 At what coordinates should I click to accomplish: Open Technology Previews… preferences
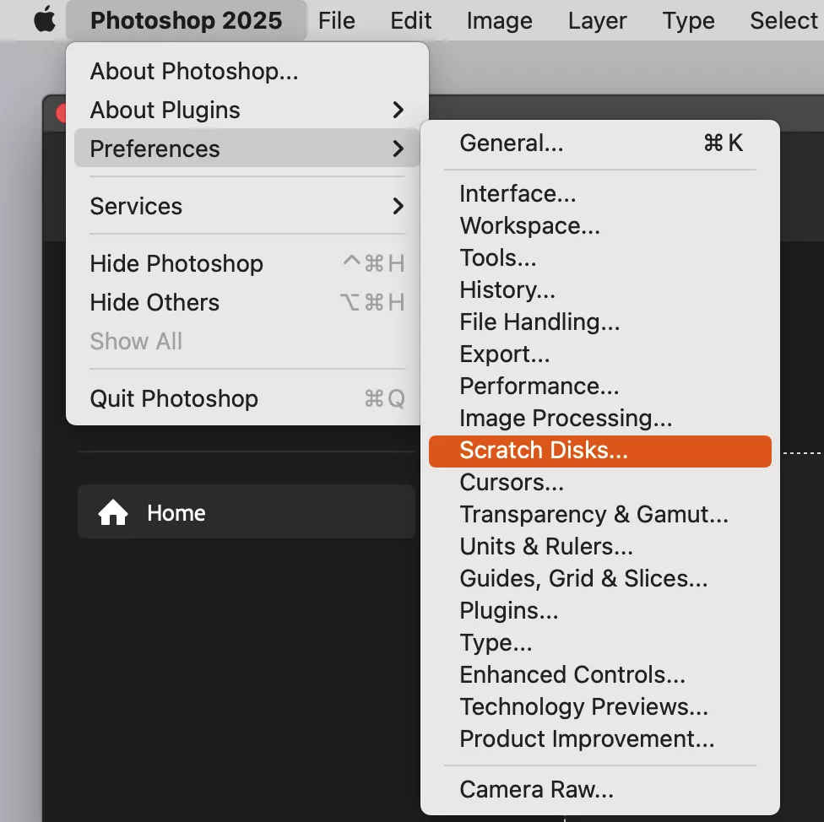click(600, 707)
